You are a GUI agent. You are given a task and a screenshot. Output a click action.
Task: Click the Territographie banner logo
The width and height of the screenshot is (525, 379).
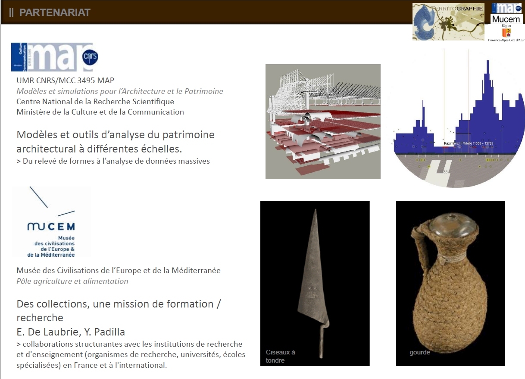(448, 22)
